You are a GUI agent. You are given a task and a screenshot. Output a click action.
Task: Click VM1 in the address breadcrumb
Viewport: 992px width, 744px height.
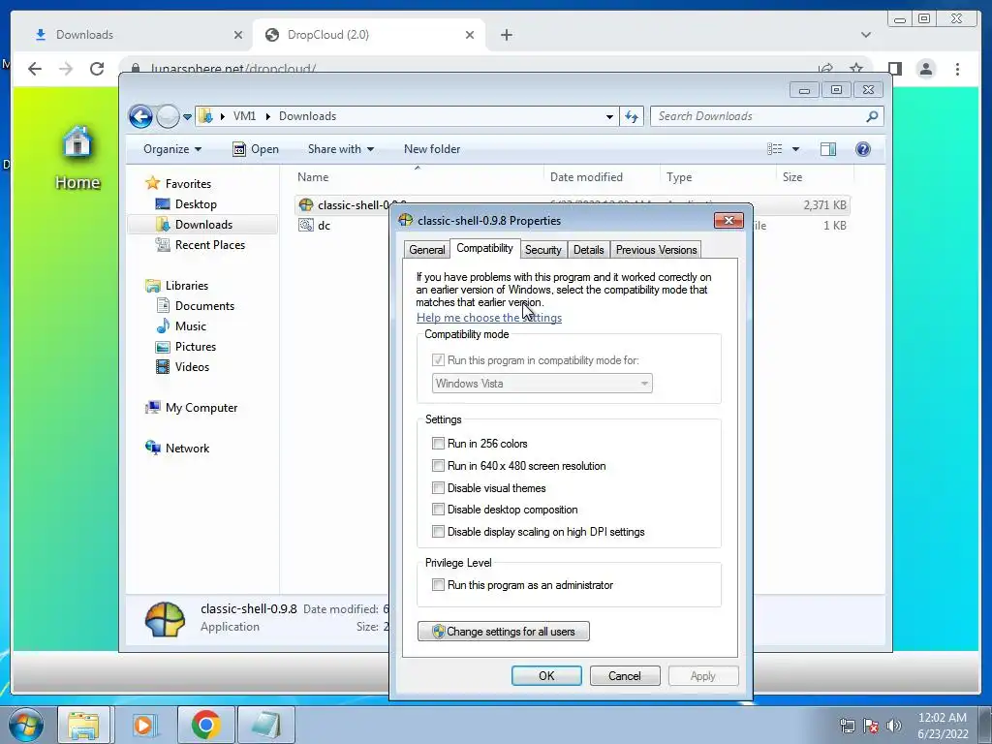tap(244, 116)
